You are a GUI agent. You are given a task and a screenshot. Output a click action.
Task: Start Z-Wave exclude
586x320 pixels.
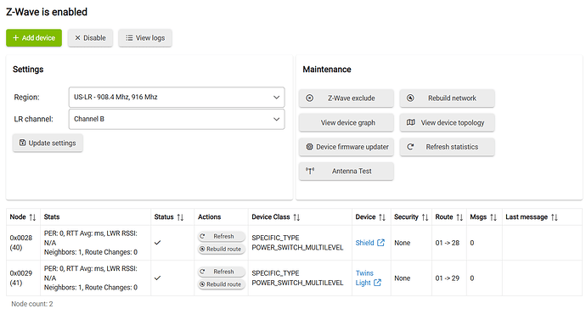coord(346,98)
